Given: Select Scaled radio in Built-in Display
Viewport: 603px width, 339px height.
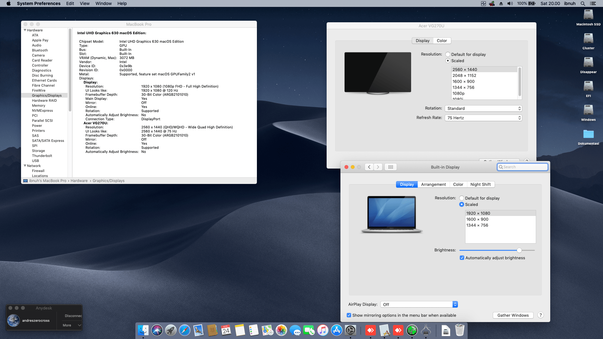Looking at the screenshot, I should (462, 204).
